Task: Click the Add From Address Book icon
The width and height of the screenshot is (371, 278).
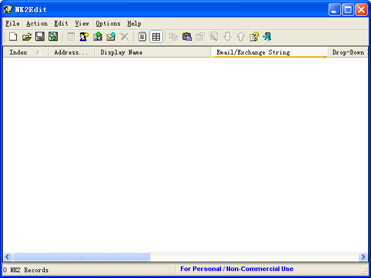Action: pyautogui.click(x=97, y=36)
